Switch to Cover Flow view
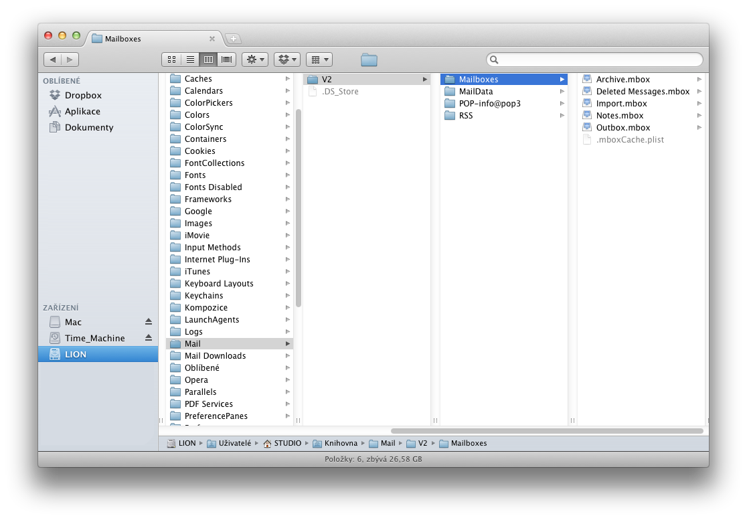 [x=228, y=60]
